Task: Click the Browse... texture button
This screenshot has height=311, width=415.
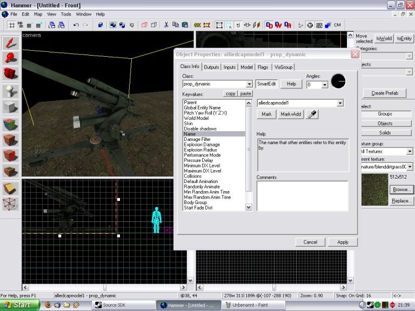Action: 402,190
